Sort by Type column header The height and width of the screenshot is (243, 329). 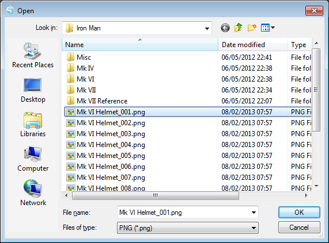point(299,45)
